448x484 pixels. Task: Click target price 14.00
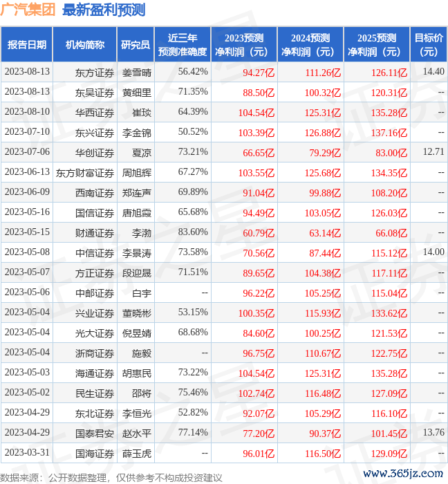coord(433,252)
